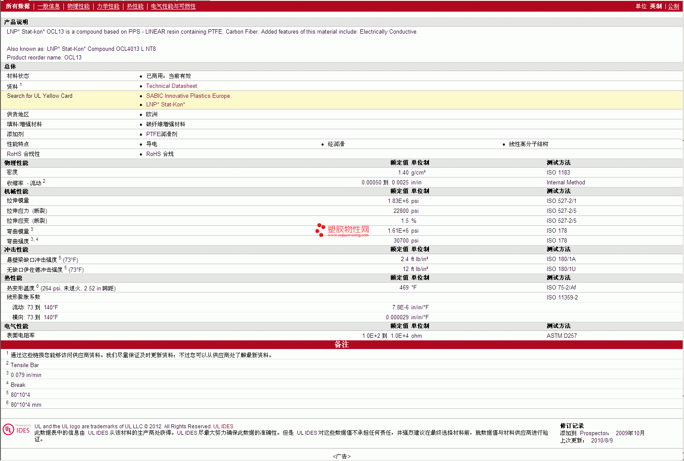Open the 热性能 tab
This screenshot has width=684, height=461.
click(x=135, y=6)
